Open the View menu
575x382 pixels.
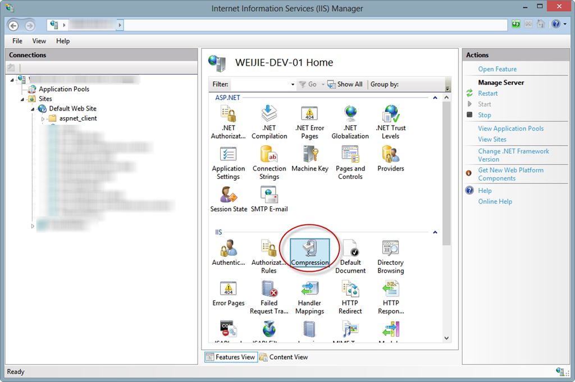39,41
